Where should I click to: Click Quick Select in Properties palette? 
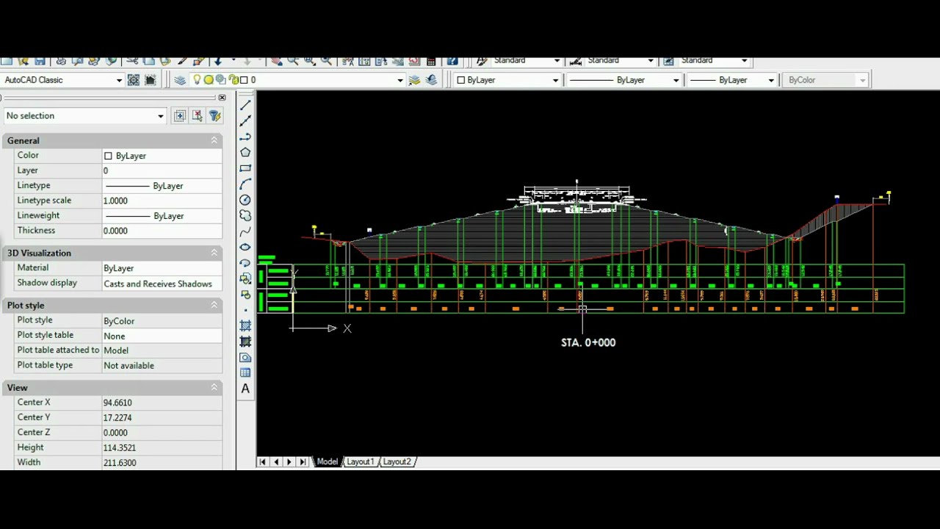pos(214,115)
